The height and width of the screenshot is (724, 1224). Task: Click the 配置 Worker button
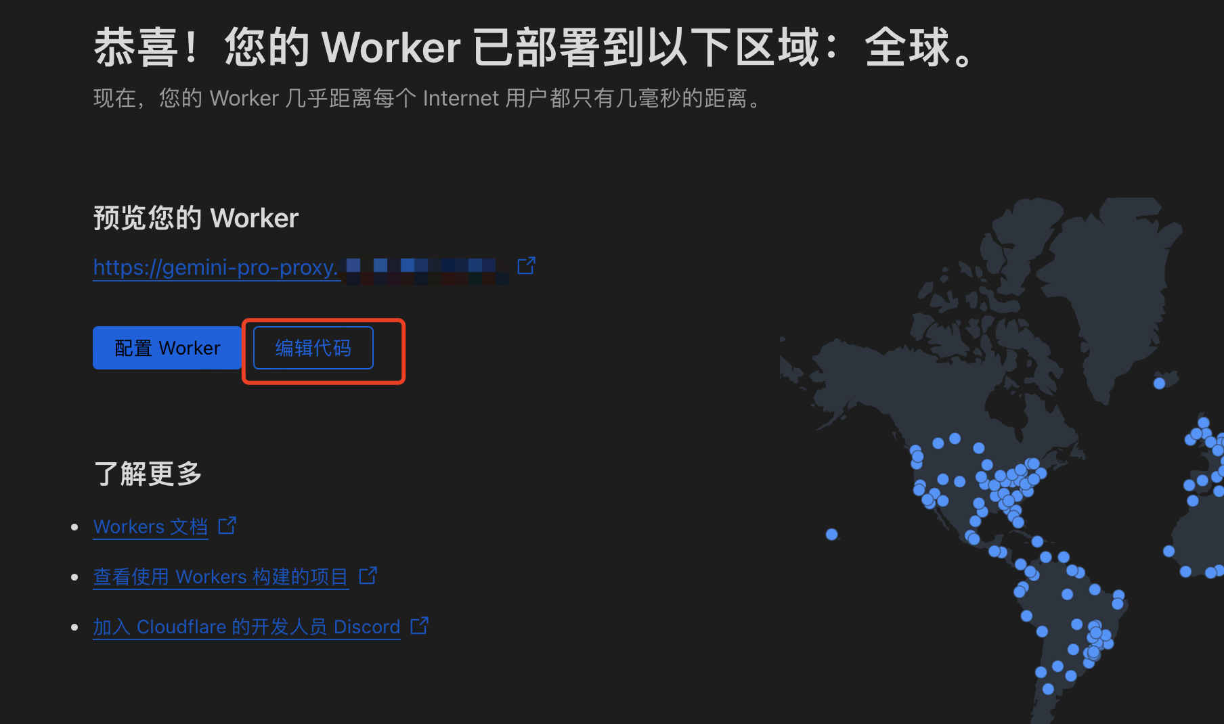coord(167,348)
